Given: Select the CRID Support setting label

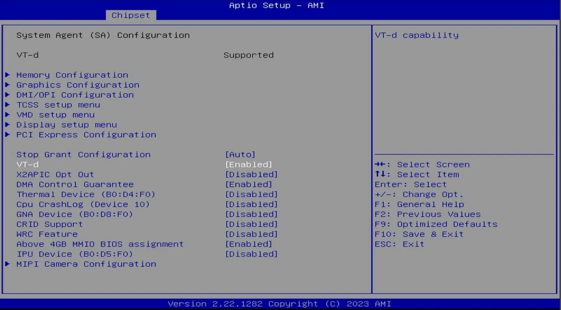Looking at the screenshot, I should point(49,224).
